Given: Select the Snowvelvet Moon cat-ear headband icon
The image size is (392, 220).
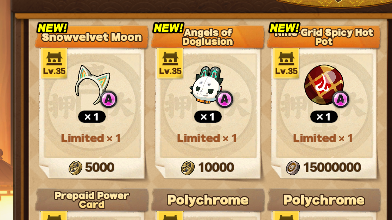Looking at the screenshot, I should 92,84.
